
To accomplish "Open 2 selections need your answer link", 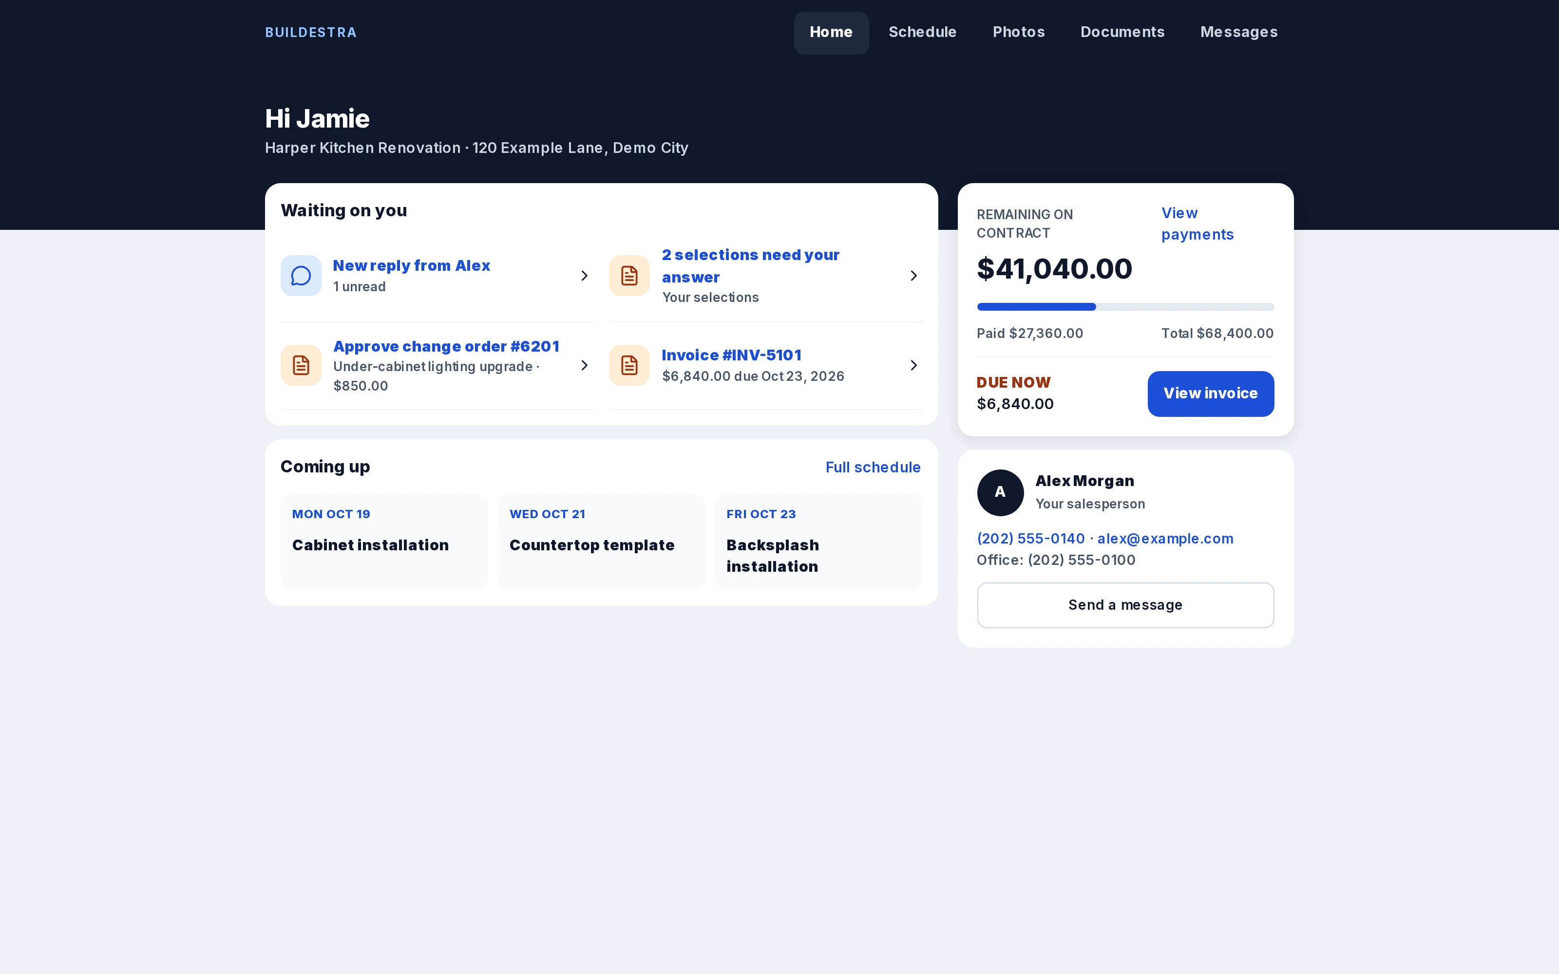I will (750, 266).
